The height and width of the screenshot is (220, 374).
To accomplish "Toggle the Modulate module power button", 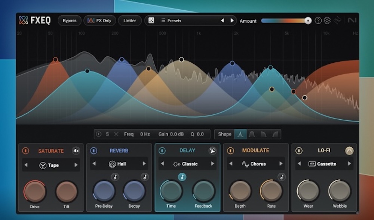I will [x=230, y=151].
